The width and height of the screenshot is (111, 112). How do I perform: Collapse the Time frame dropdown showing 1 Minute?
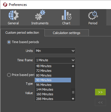[x=55, y=60]
